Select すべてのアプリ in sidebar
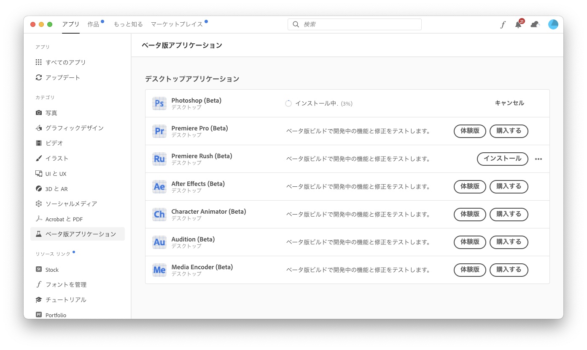587x350 pixels. pos(78,62)
